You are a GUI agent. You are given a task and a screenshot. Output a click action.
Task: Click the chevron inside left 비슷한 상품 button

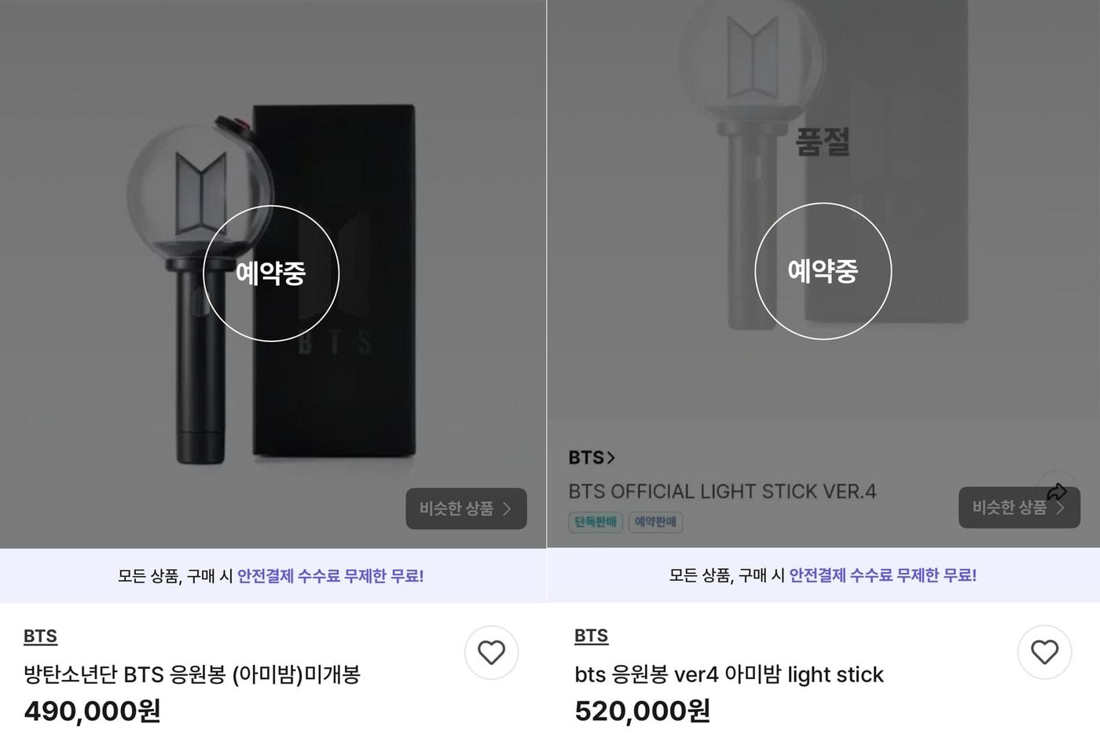[x=508, y=509]
